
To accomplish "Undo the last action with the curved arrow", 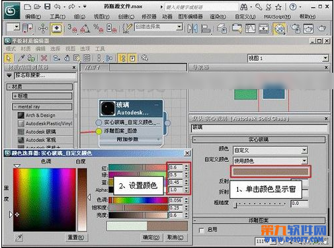I will tap(58, 7).
